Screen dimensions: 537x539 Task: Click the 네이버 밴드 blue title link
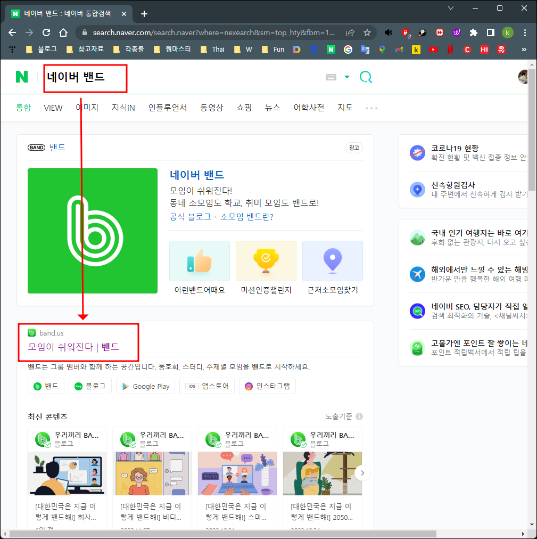198,175
